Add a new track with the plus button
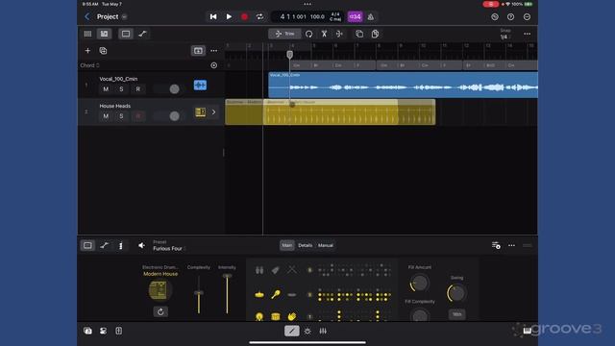 pos(87,51)
